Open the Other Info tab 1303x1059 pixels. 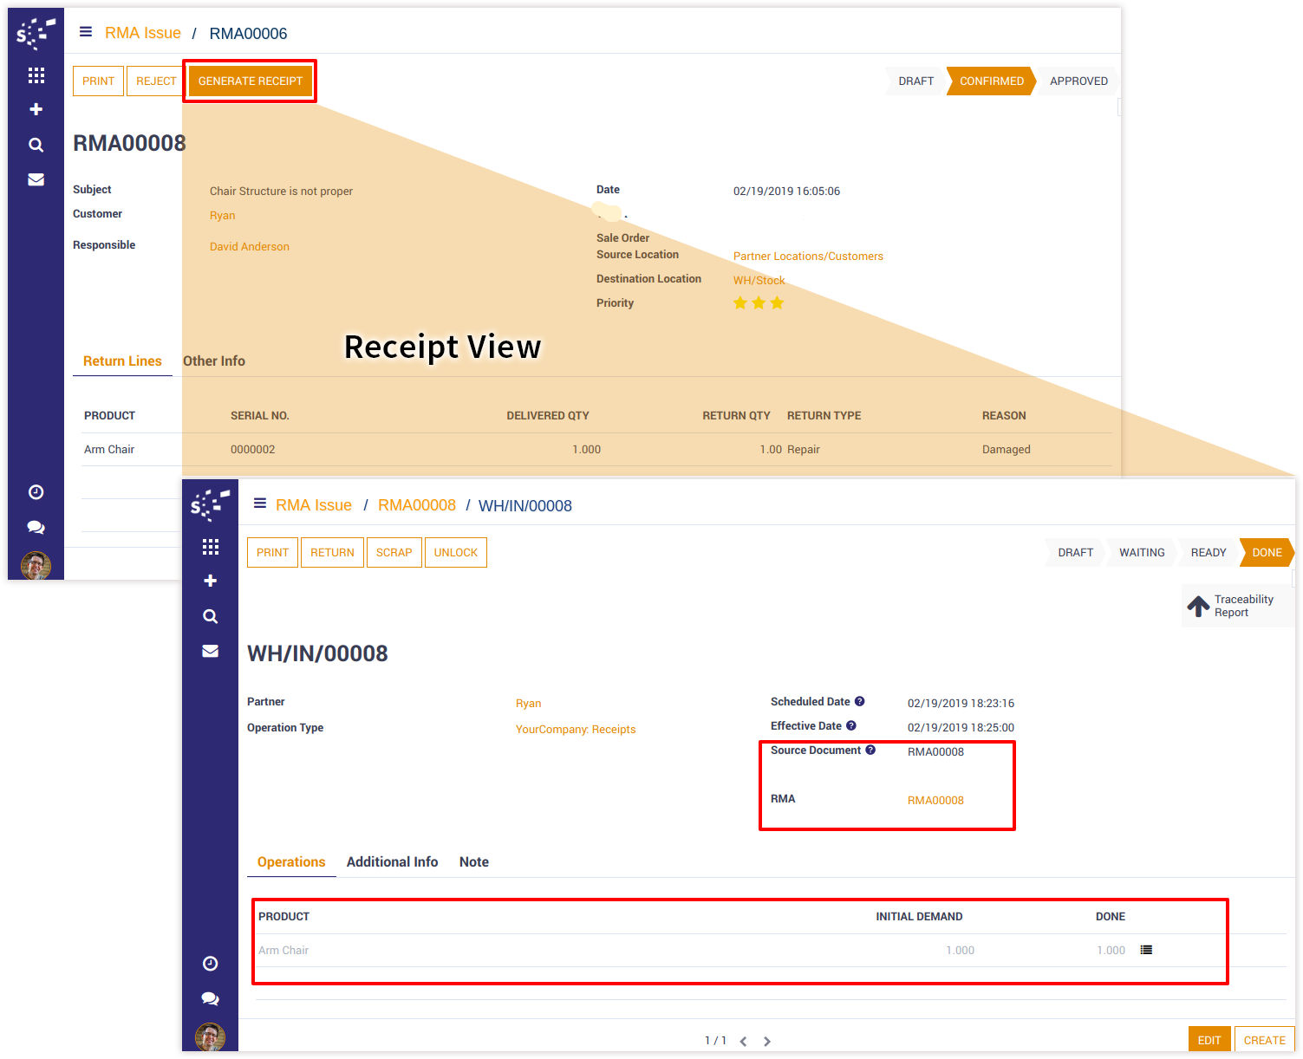click(x=214, y=361)
